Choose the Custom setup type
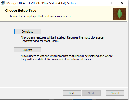This screenshot has width=129, height=100. (28, 50)
